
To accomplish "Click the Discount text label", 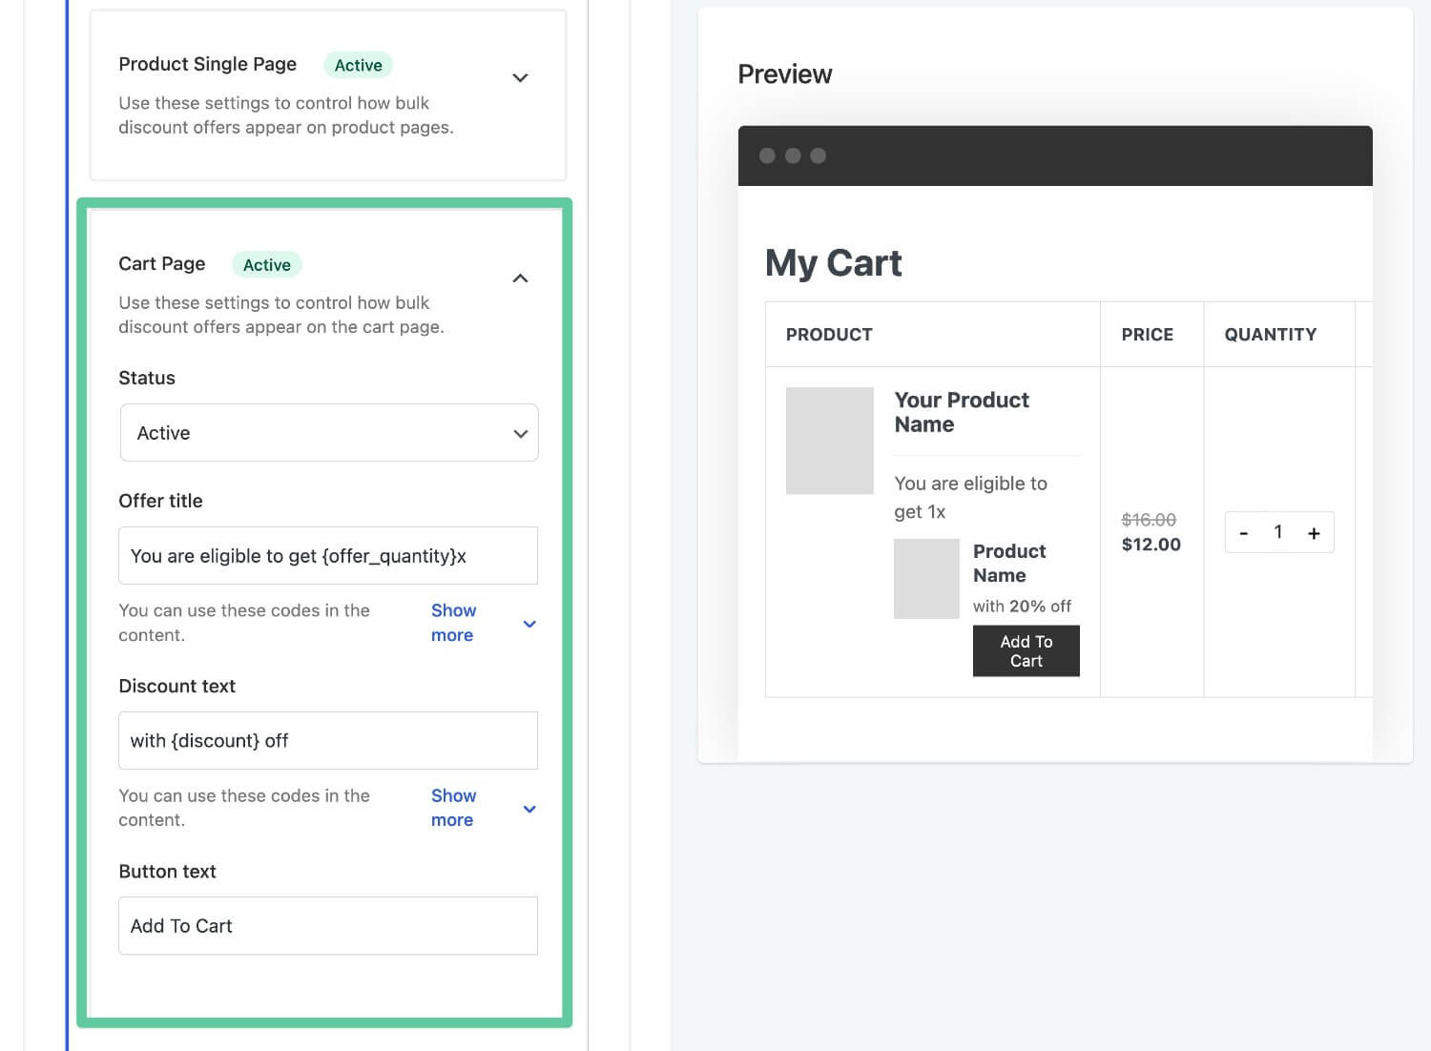I will [177, 686].
